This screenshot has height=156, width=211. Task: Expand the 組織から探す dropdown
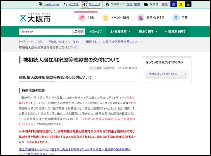coord(175,32)
